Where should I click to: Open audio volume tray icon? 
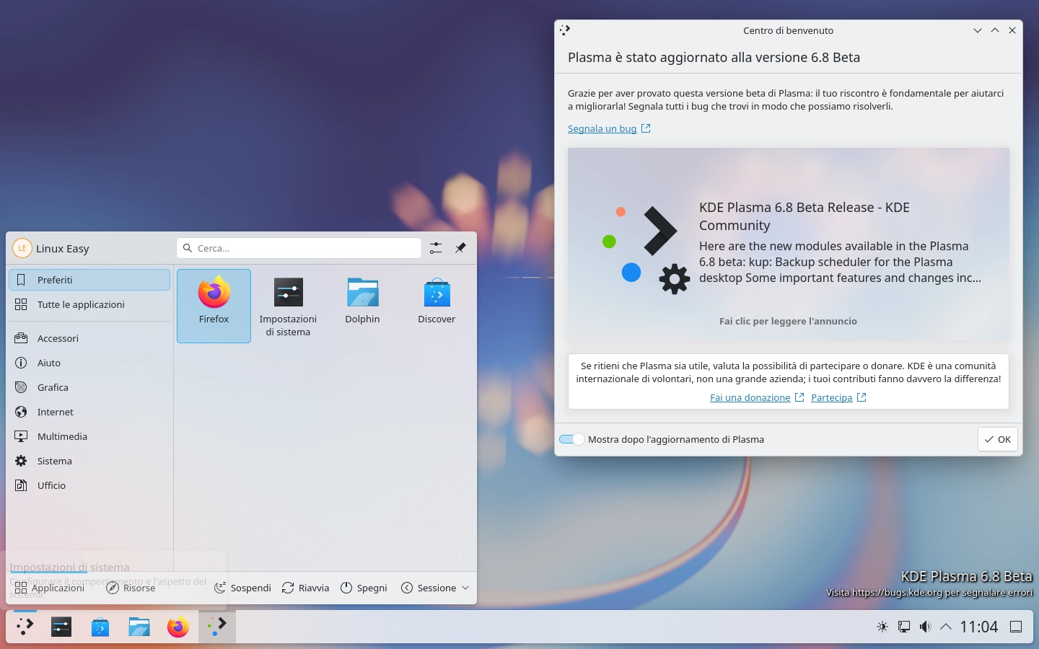(x=925, y=627)
